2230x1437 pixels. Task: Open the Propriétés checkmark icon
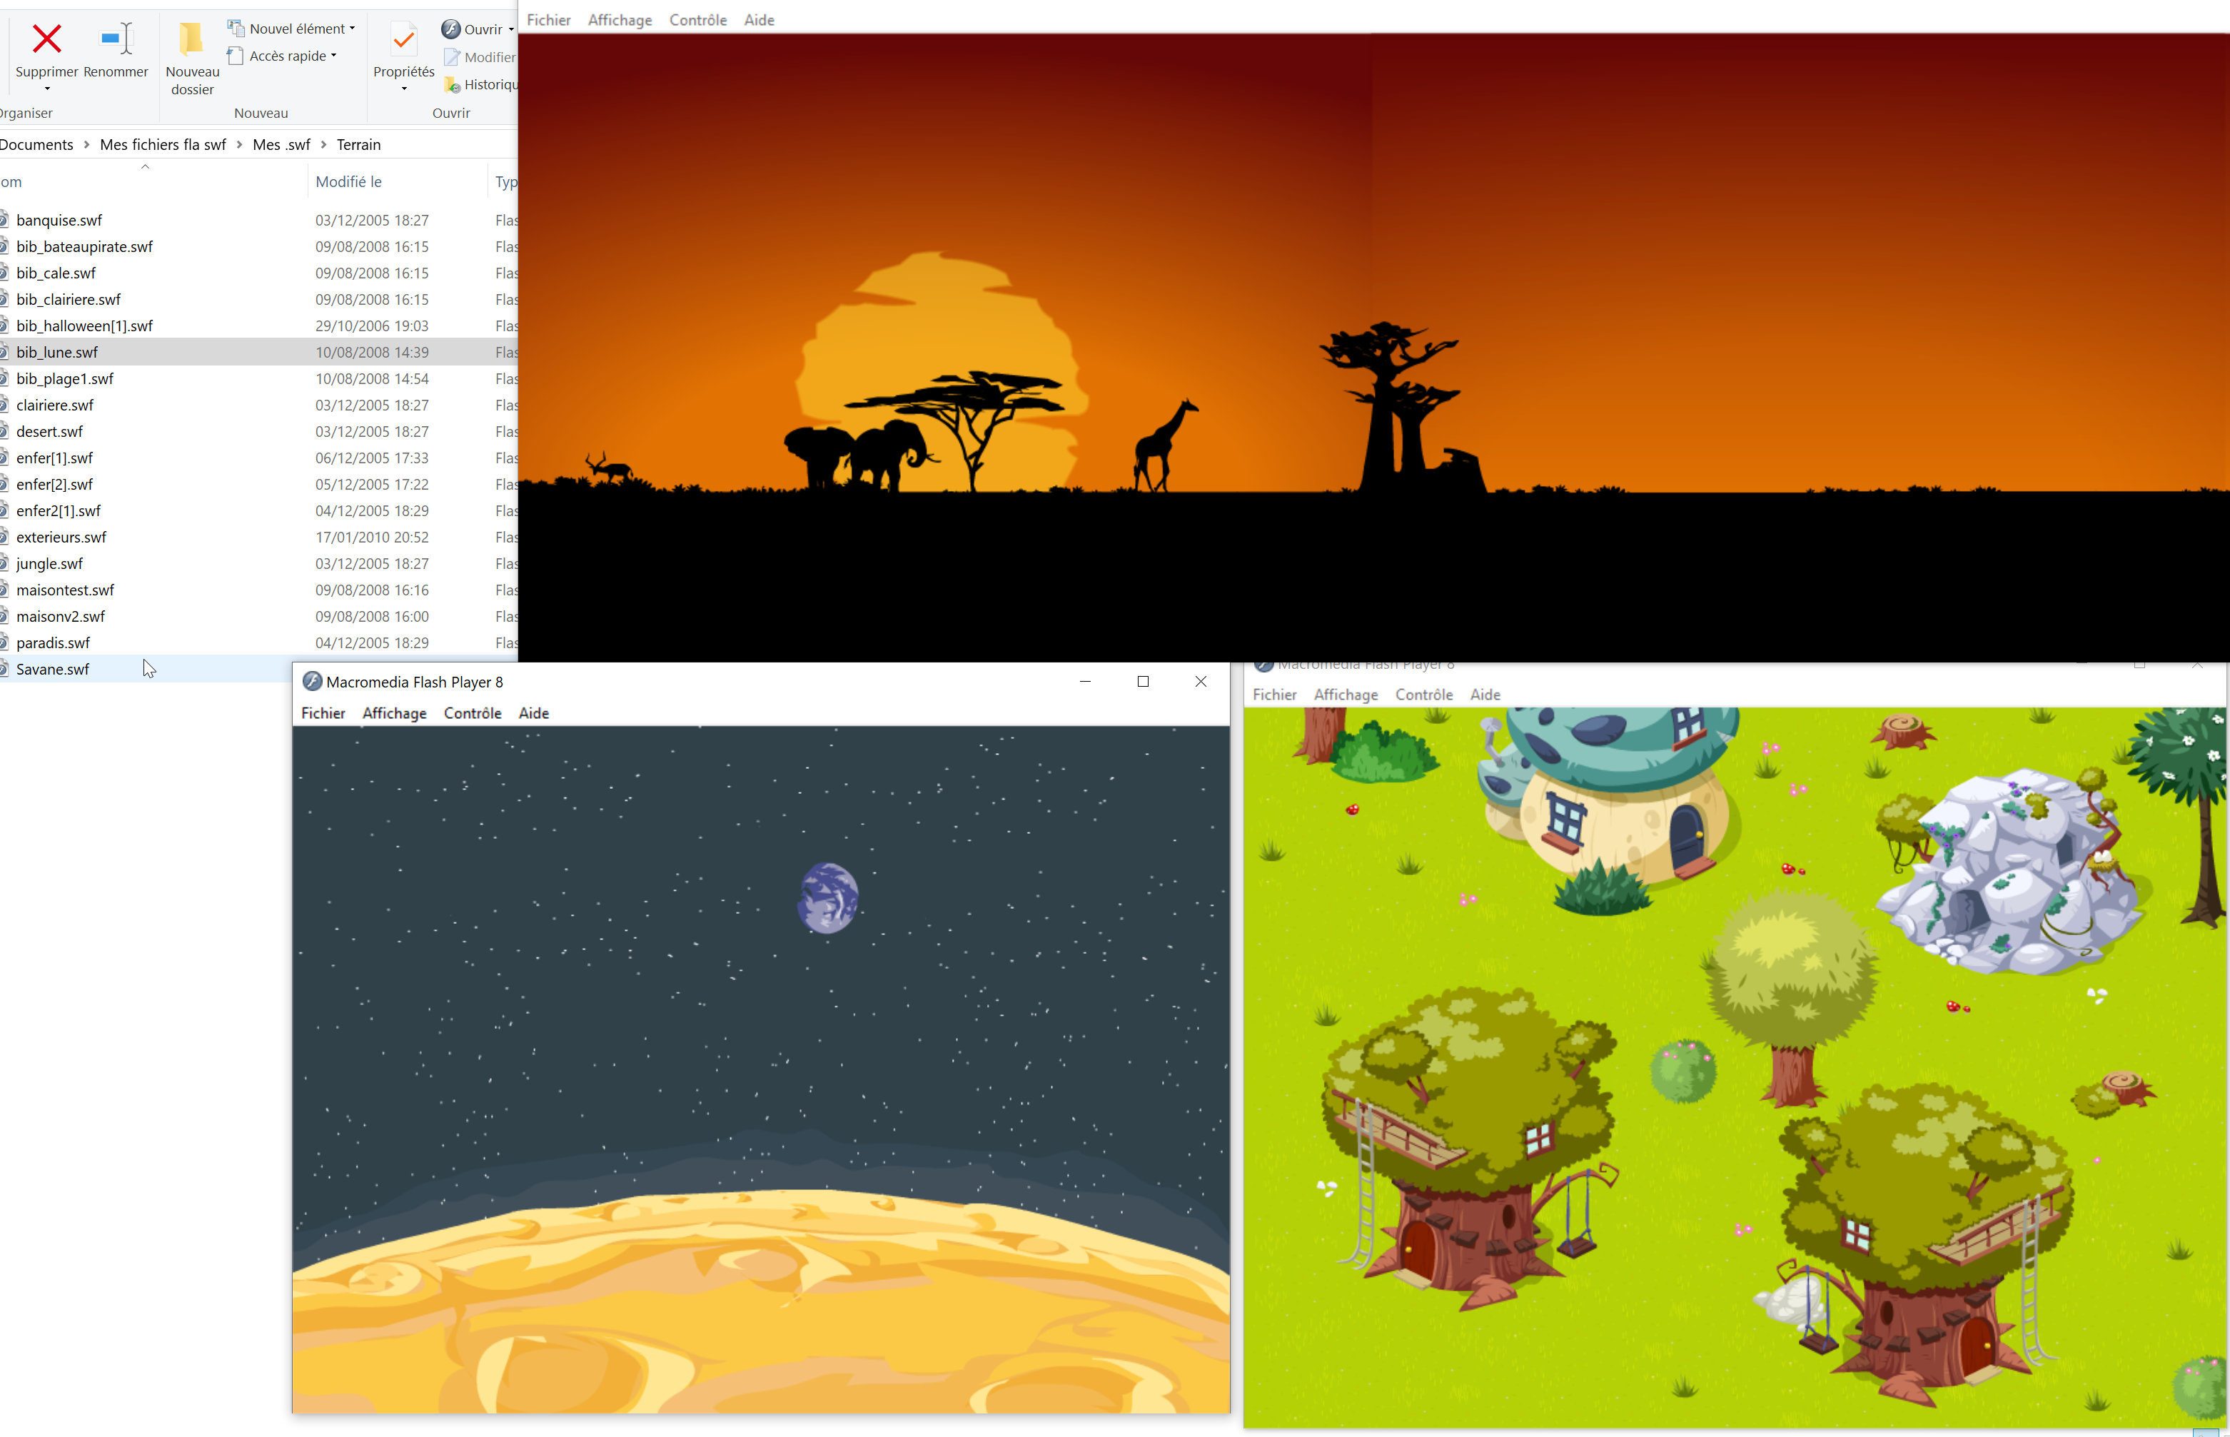tap(403, 39)
